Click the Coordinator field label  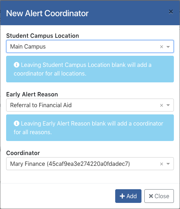[23, 153]
